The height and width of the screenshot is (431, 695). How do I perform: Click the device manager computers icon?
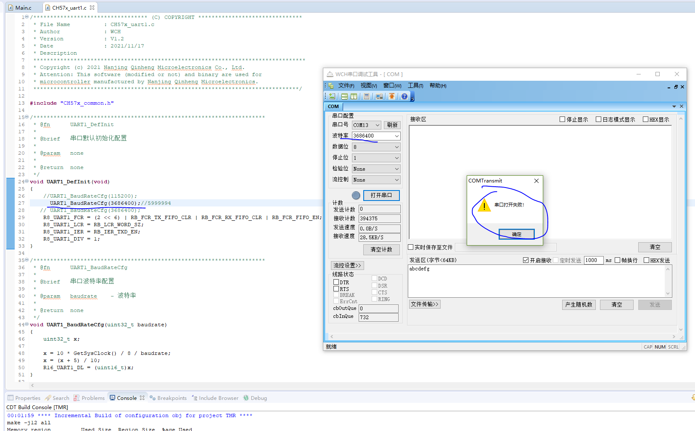[x=379, y=96]
